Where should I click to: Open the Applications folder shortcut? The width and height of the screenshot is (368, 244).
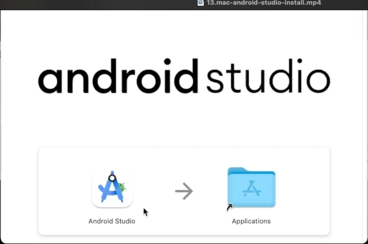251,188
